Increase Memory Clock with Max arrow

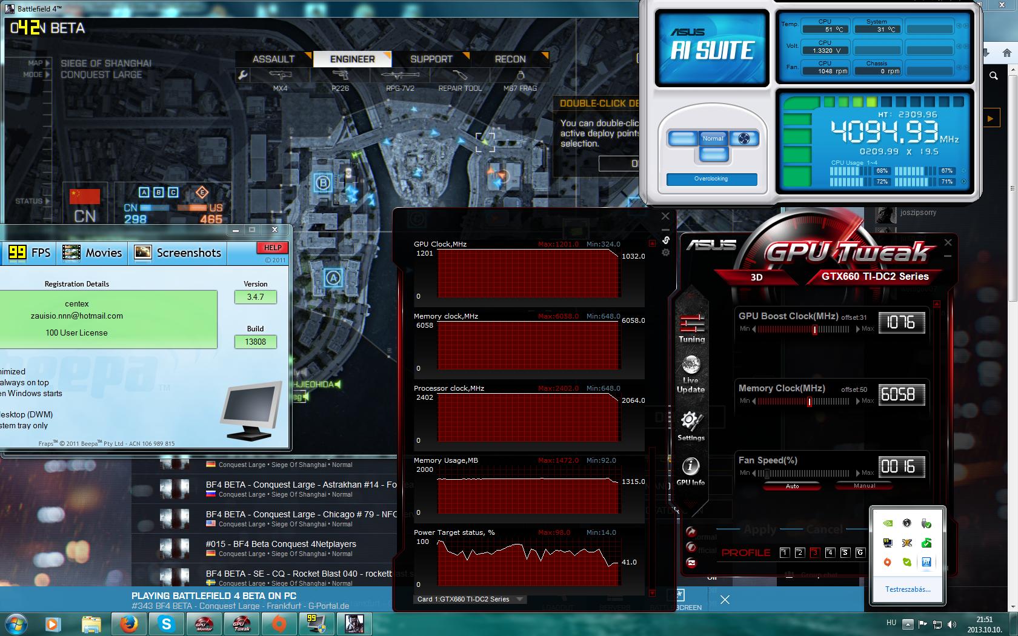tap(857, 401)
